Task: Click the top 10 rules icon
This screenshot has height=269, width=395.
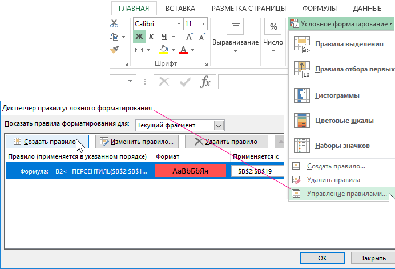Action: click(302, 69)
